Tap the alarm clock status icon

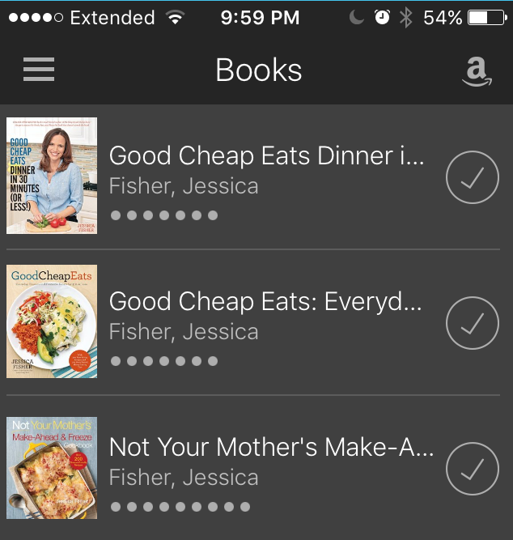tap(382, 17)
